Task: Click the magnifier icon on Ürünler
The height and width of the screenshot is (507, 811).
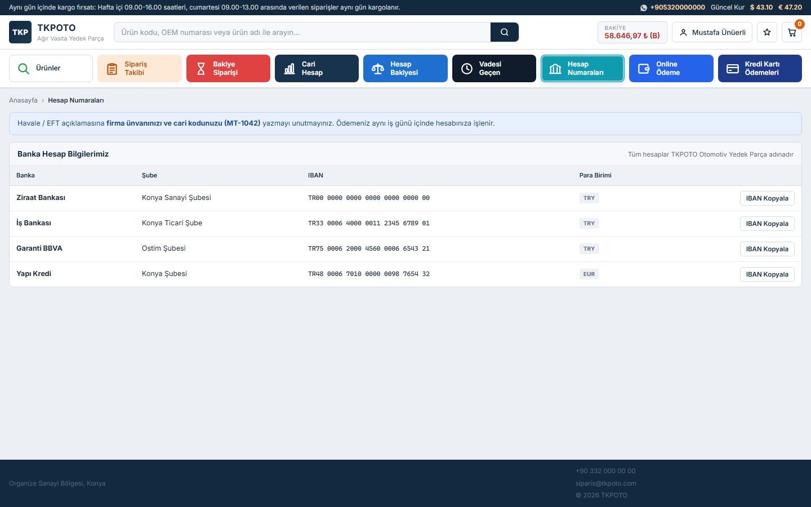Action: pos(24,68)
